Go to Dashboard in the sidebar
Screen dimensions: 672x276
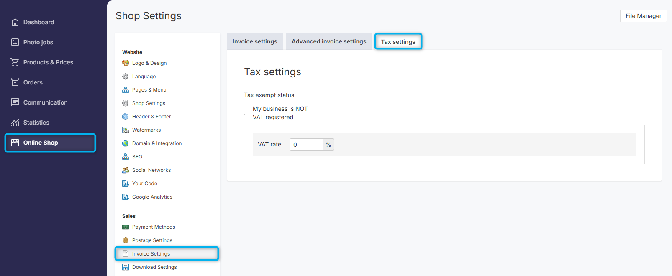point(38,22)
